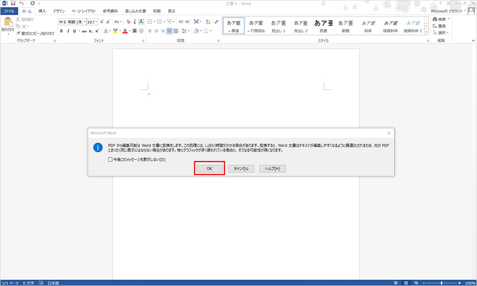Open the numbered list dropdown arrow
477x286 pixels.
tap(164, 22)
